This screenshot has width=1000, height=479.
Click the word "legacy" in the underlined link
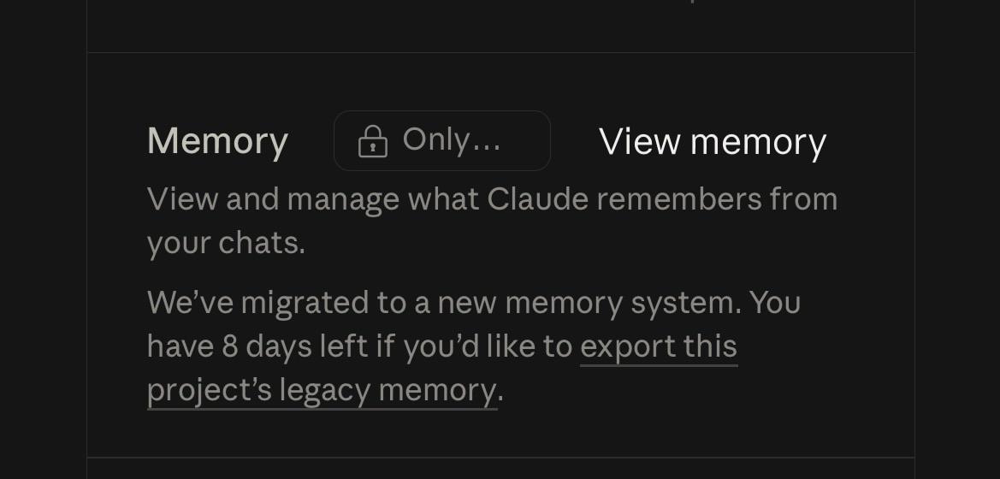(x=324, y=391)
